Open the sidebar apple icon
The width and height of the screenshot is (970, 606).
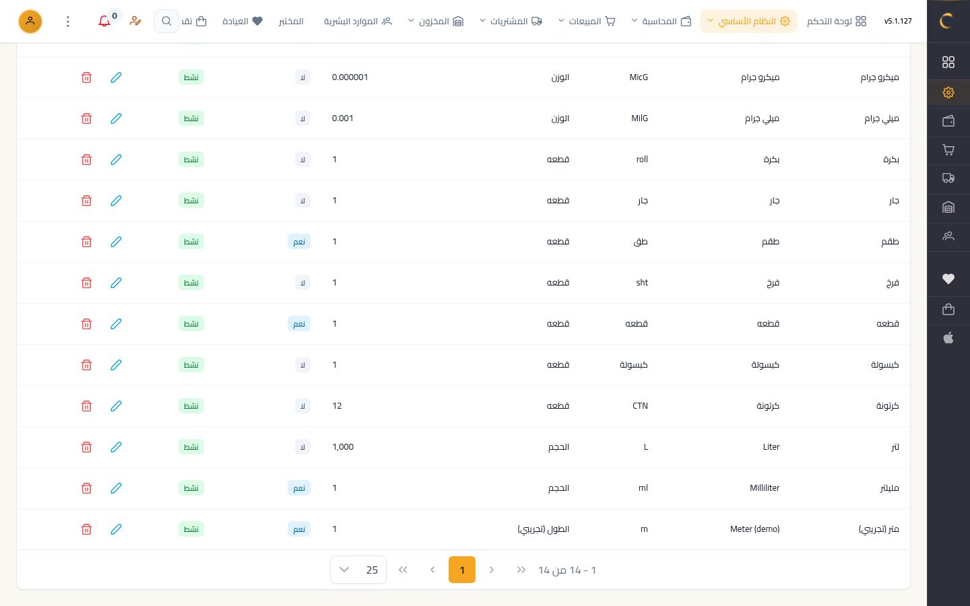coord(948,337)
